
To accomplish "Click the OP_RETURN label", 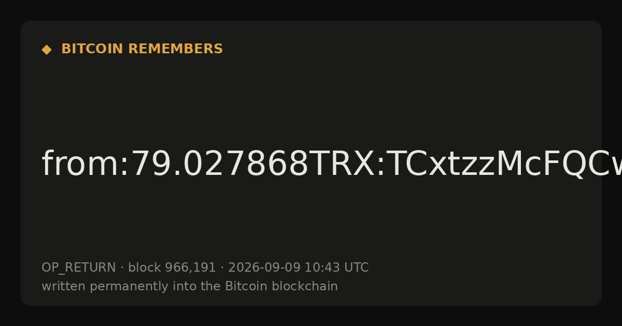I will [x=79, y=268].
